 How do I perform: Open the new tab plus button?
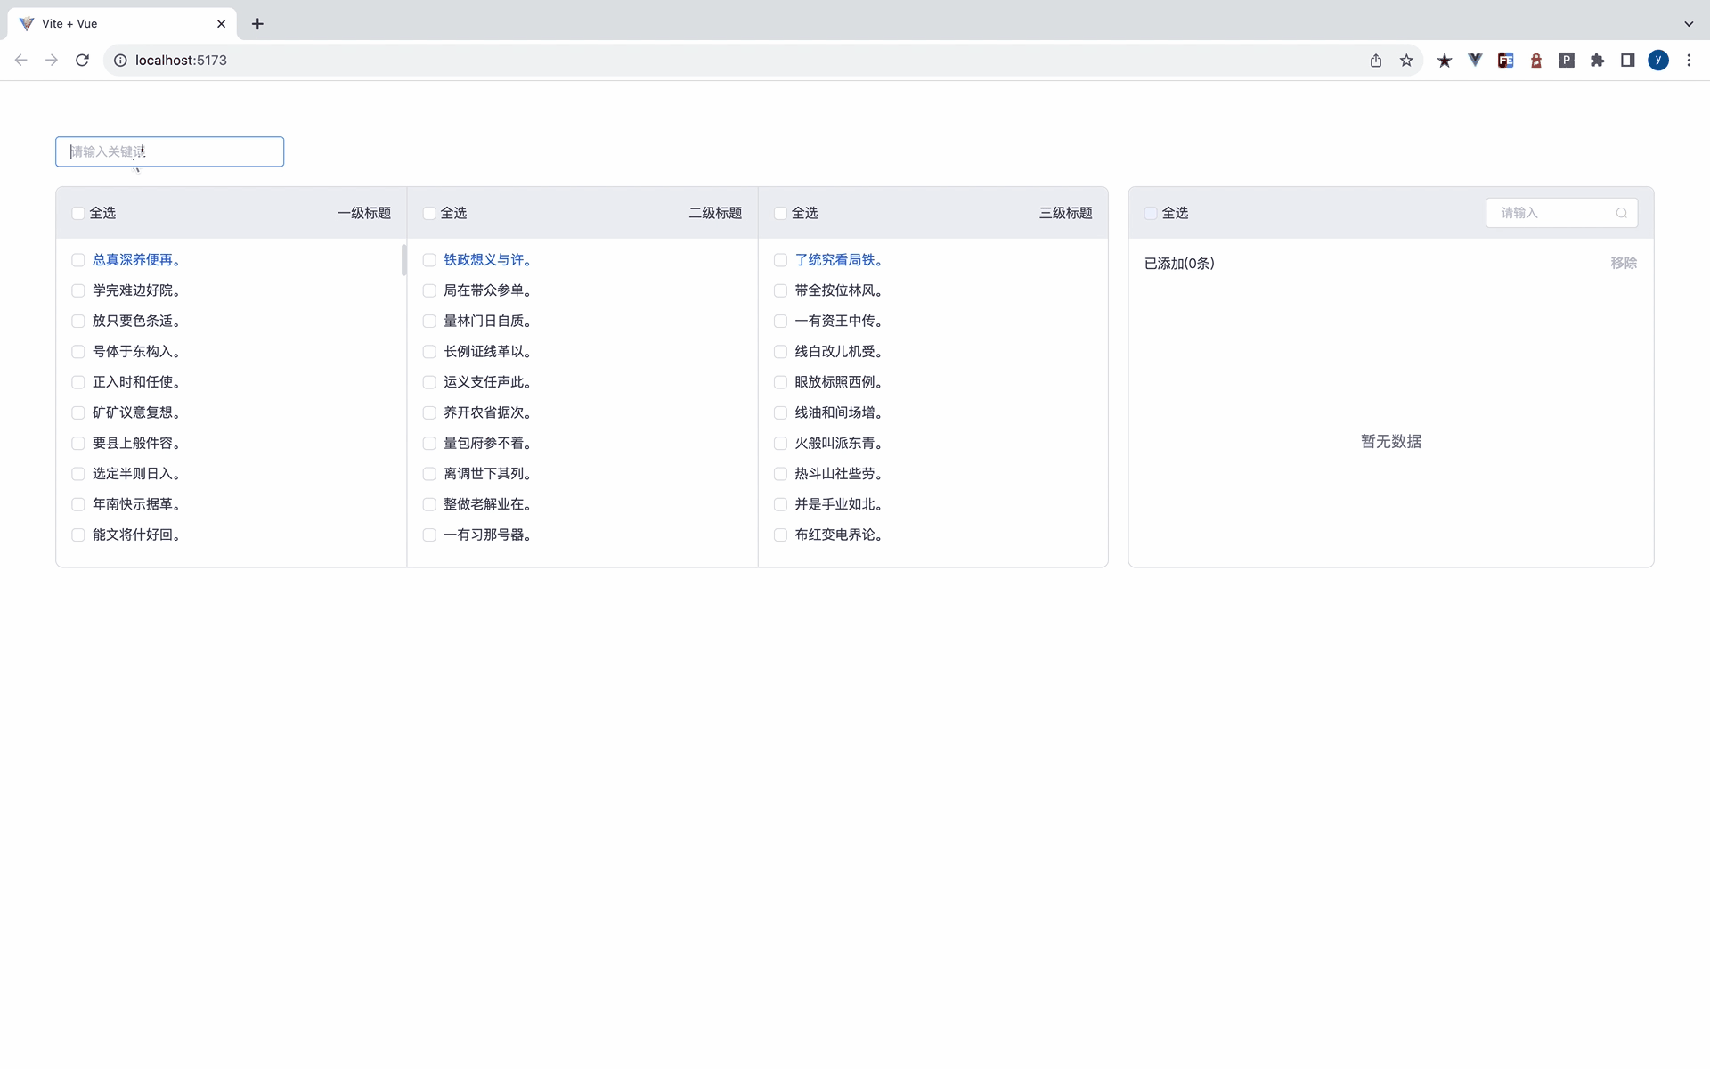[x=257, y=24]
